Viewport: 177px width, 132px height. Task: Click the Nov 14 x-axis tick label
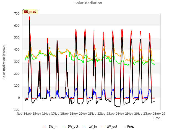click(x=22, y=114)
